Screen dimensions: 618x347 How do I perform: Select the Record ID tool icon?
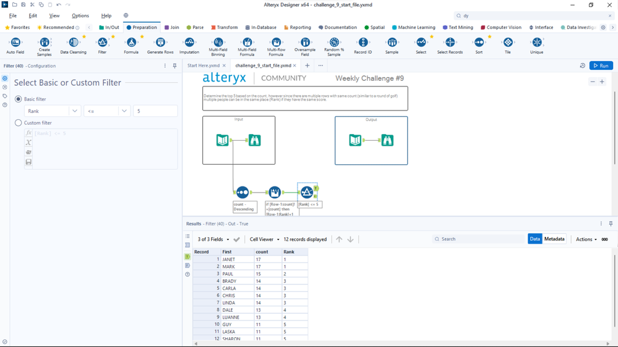pos(363,43)
